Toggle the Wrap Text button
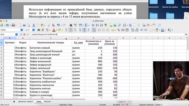 [x=94, y=30]
